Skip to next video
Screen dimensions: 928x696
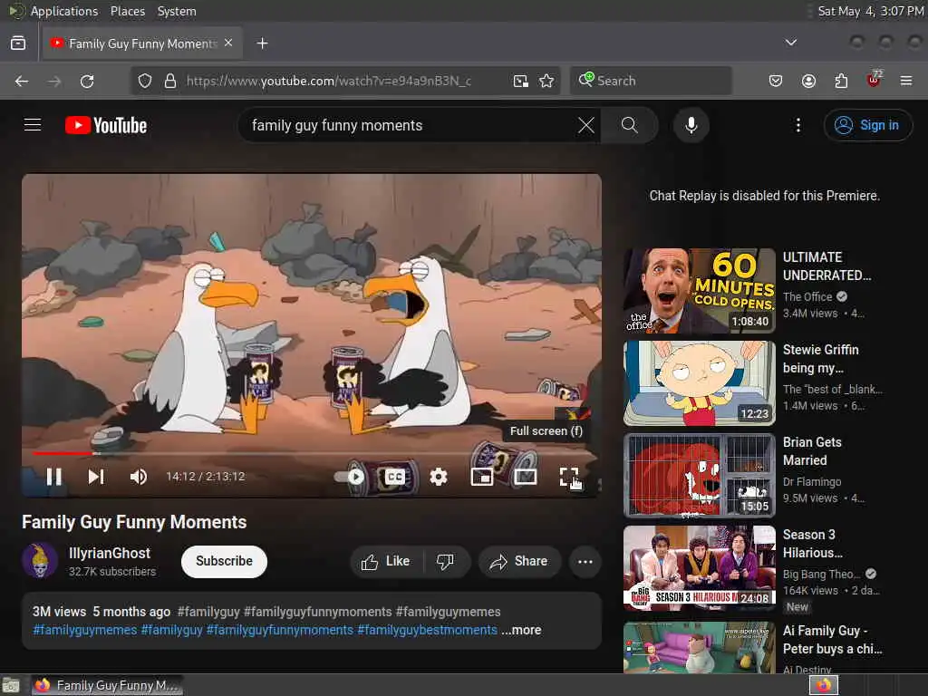pyautogui.click(x=96, y=477)
